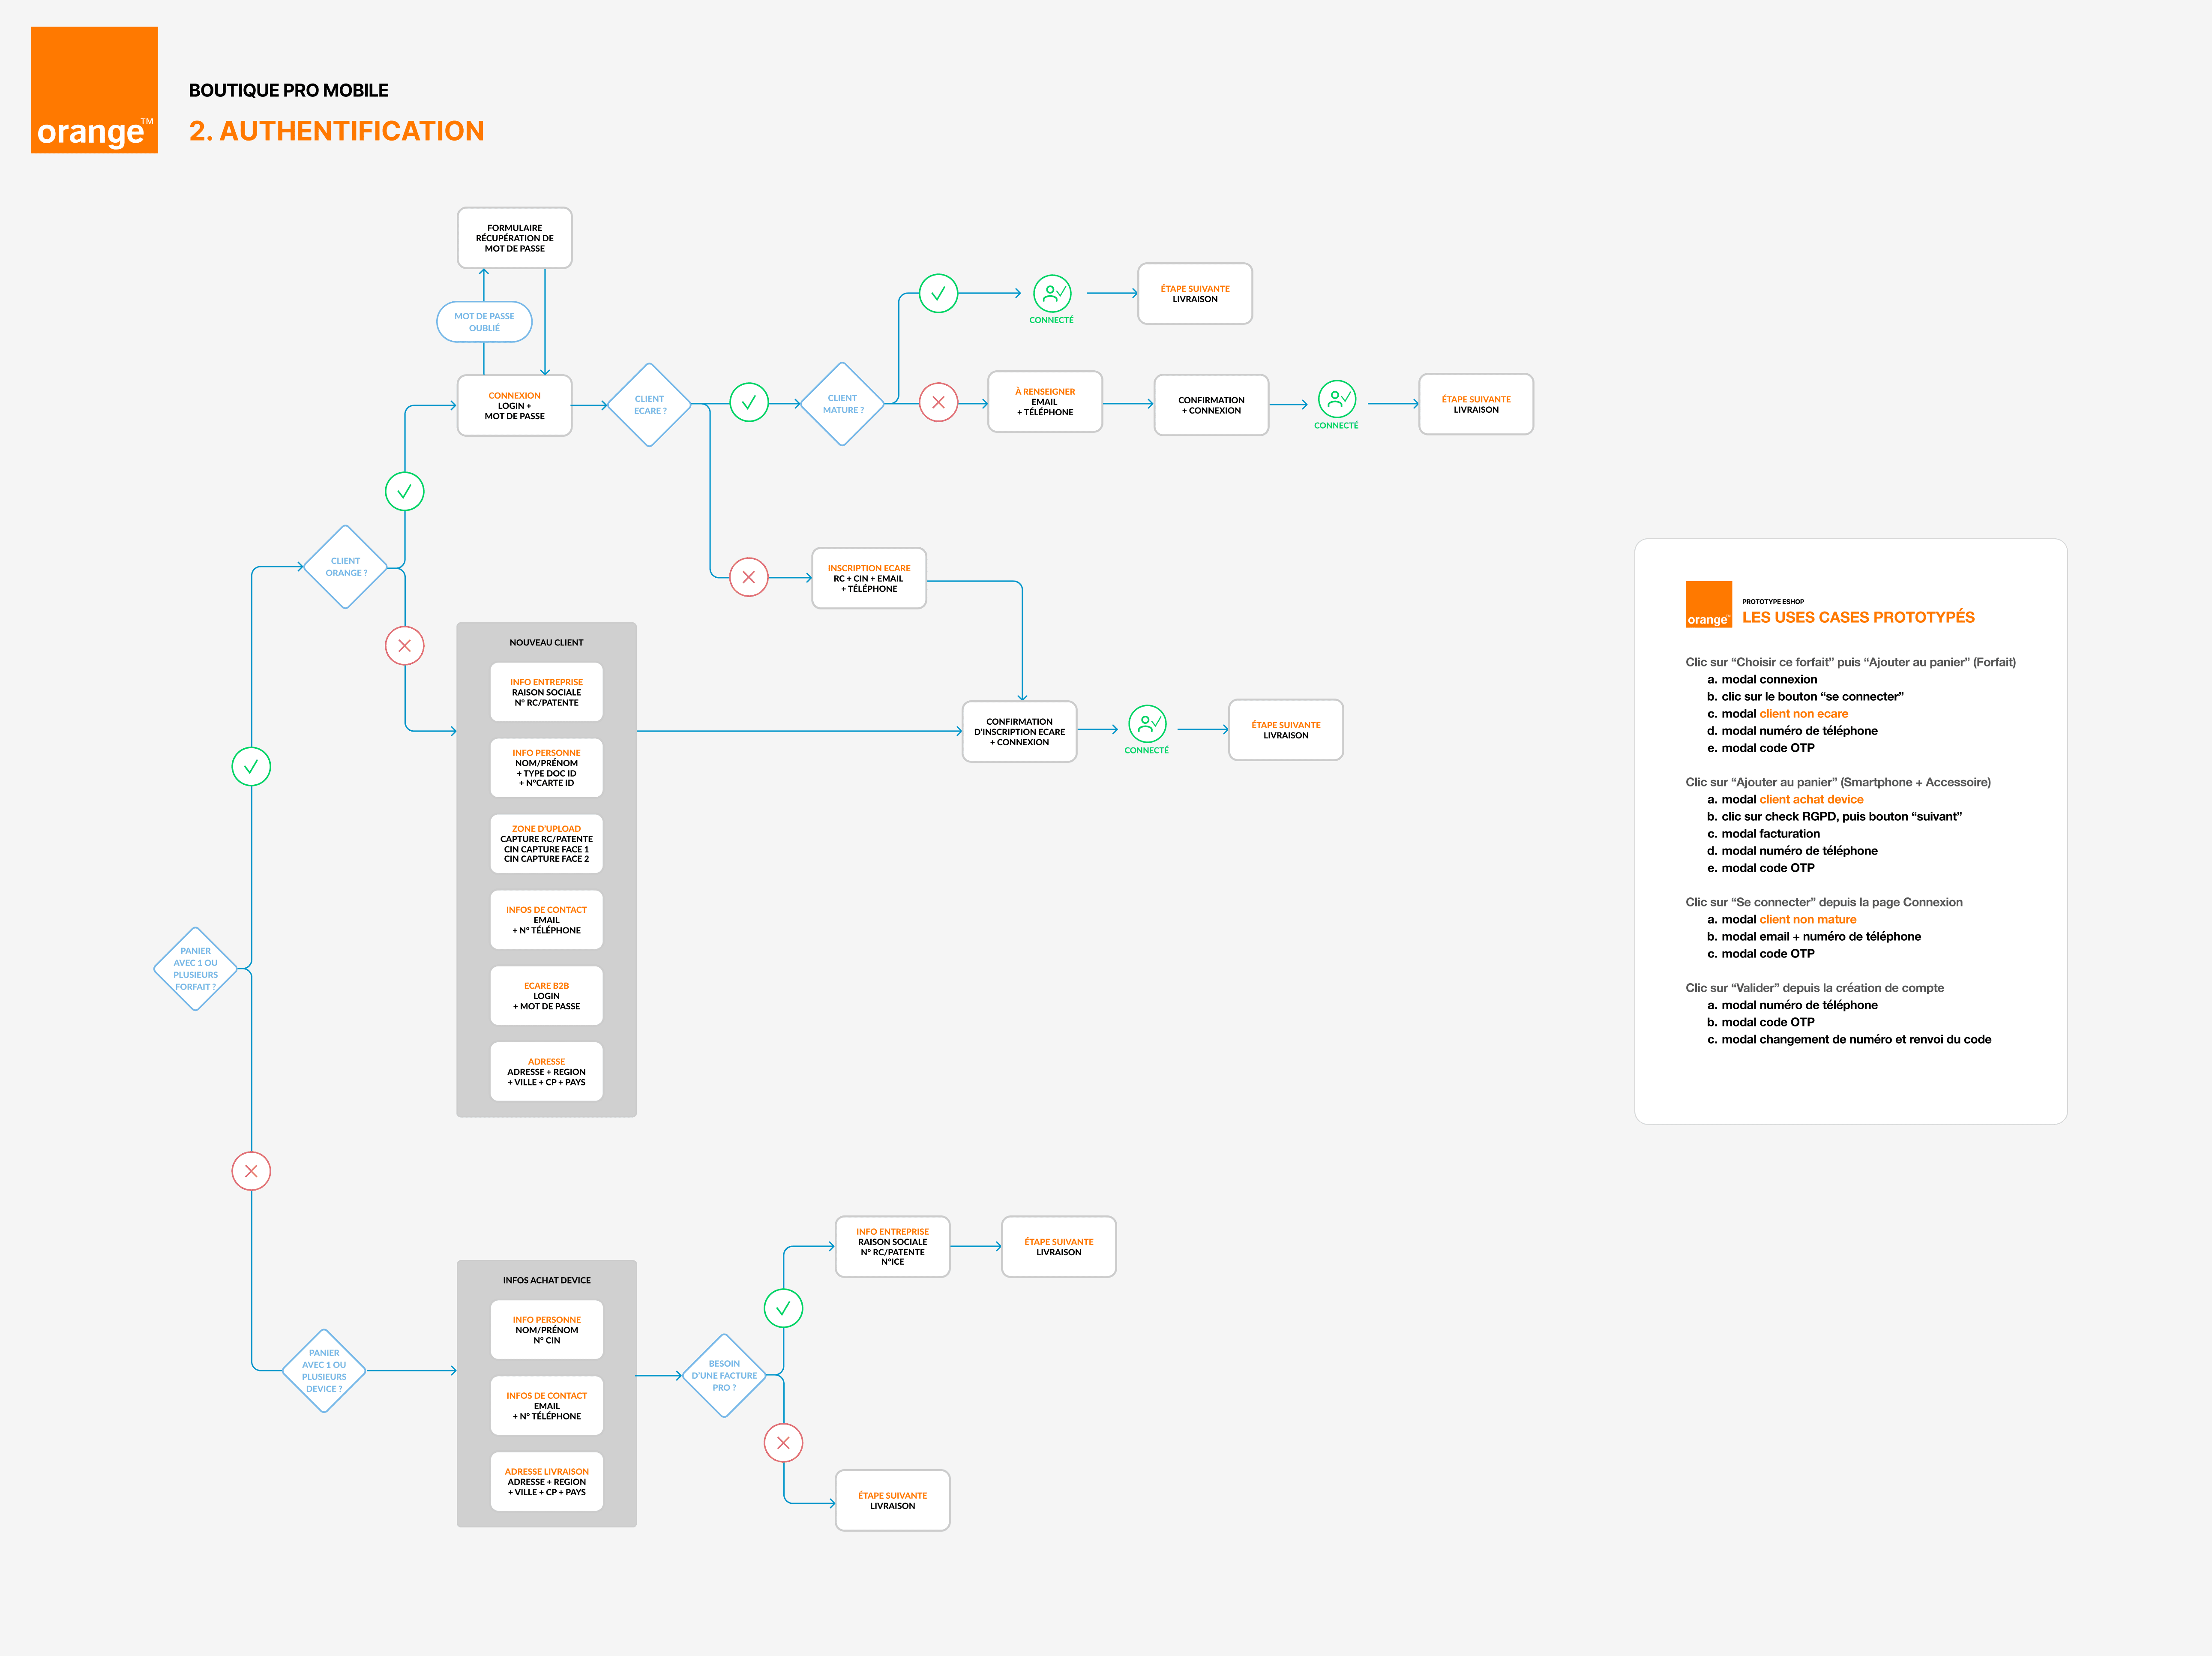This screenshot has width=2212, height=1656.
Task: Click the Connecté icon after Confirmation d'Inscription Ecare
Action: tap(1147, 723)
